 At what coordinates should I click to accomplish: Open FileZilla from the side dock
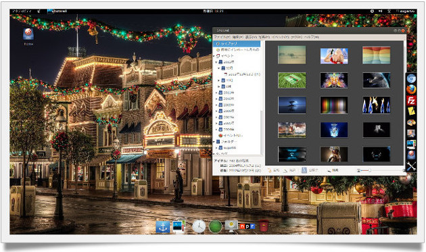coord(411,100)
